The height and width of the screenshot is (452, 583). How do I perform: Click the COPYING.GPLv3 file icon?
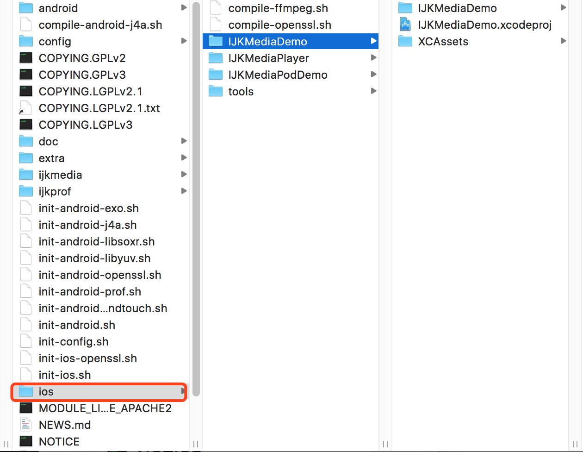26,75
